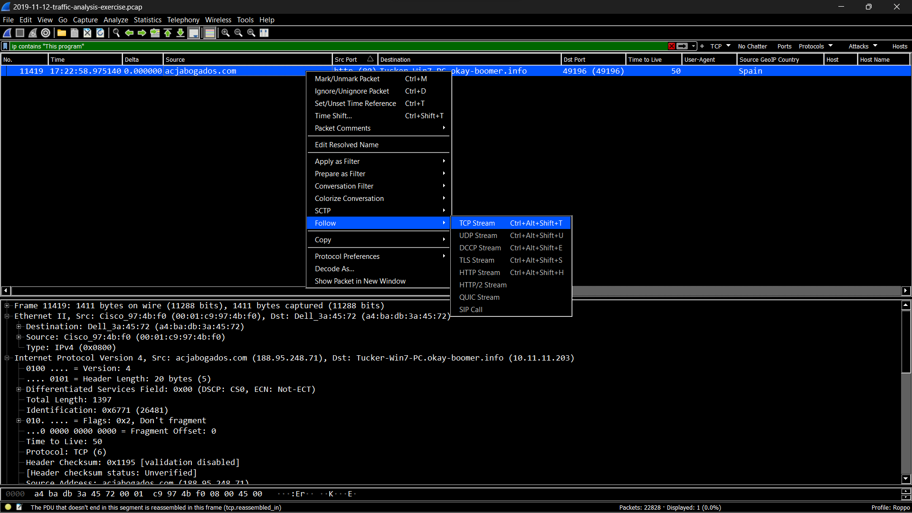
Task: Go to first packet icon
Action: 168,33
